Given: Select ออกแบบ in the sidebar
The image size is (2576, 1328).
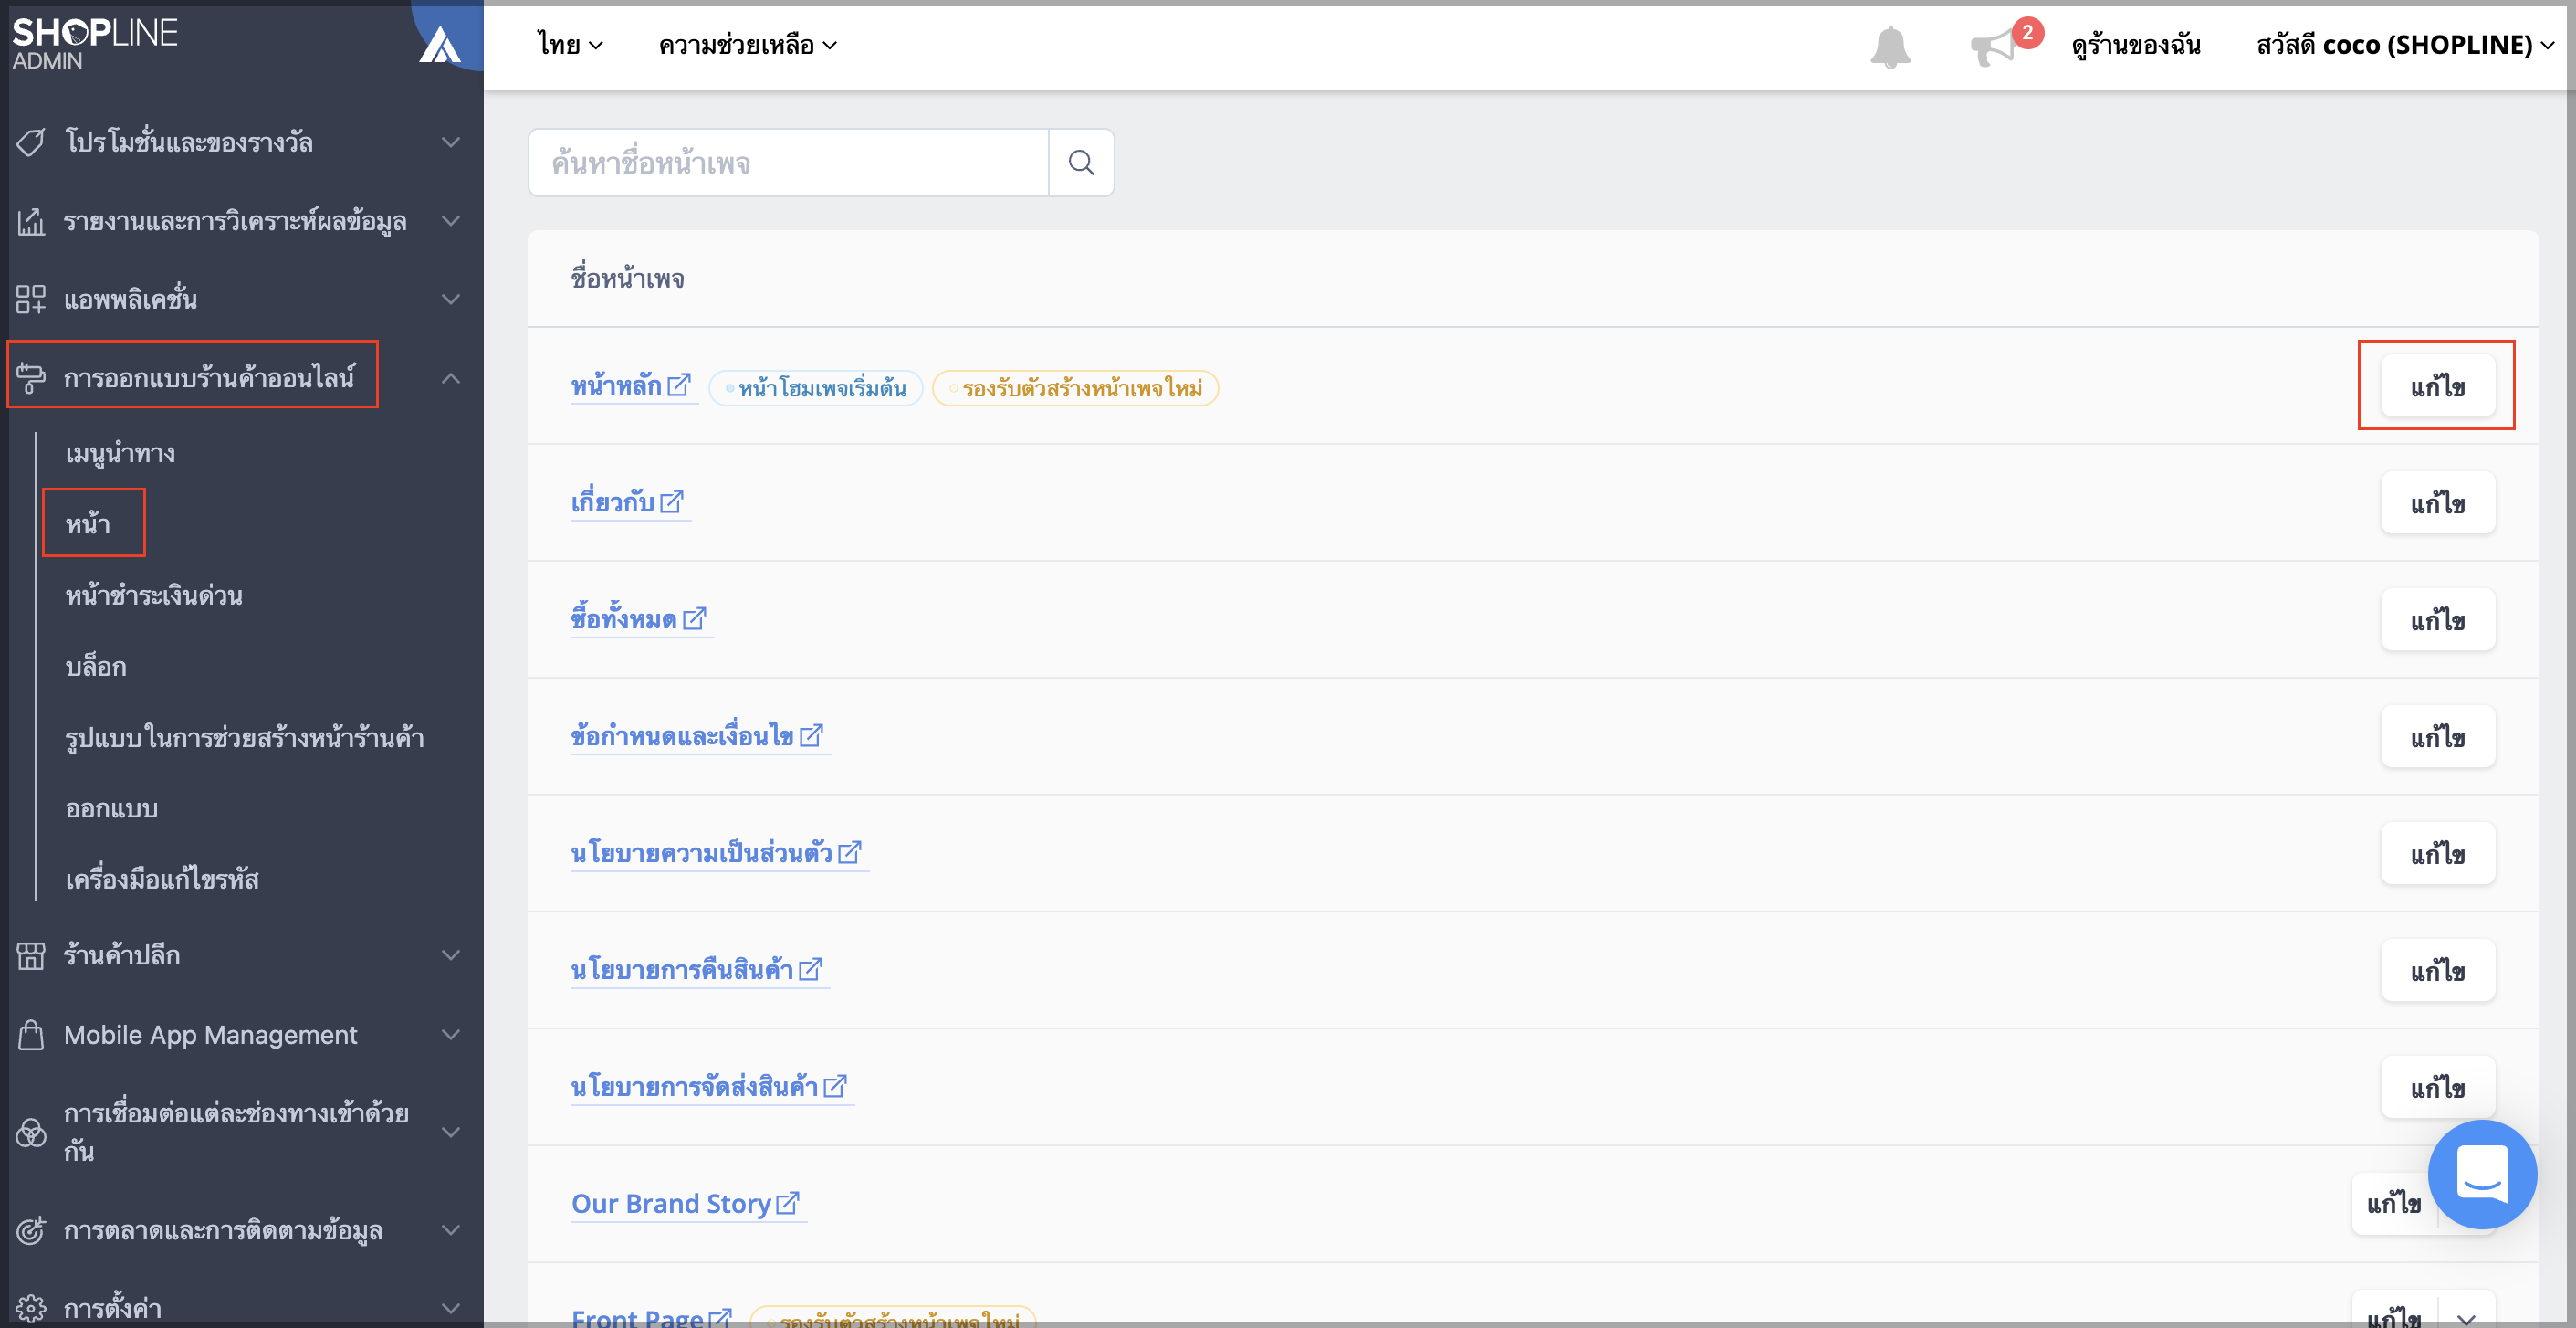Looking at the screenshot, I should pos(112,808).
